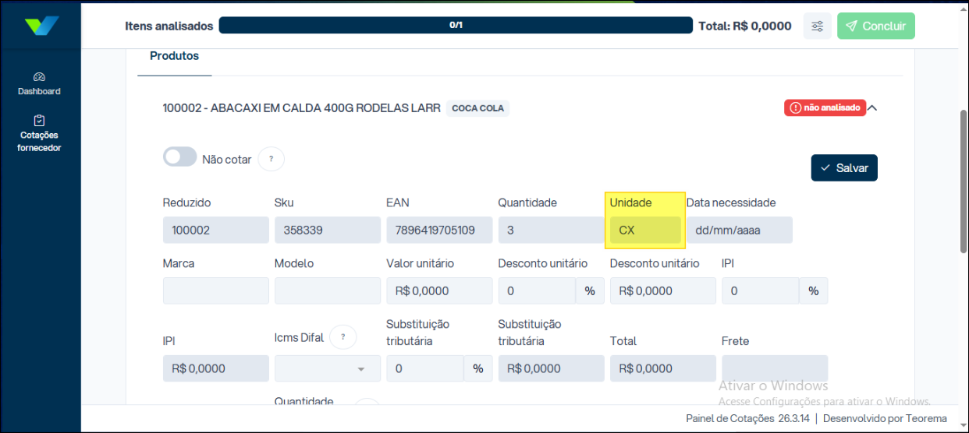Select the Produtos tab
Viewport: 969px width, 433px height.
174,56
